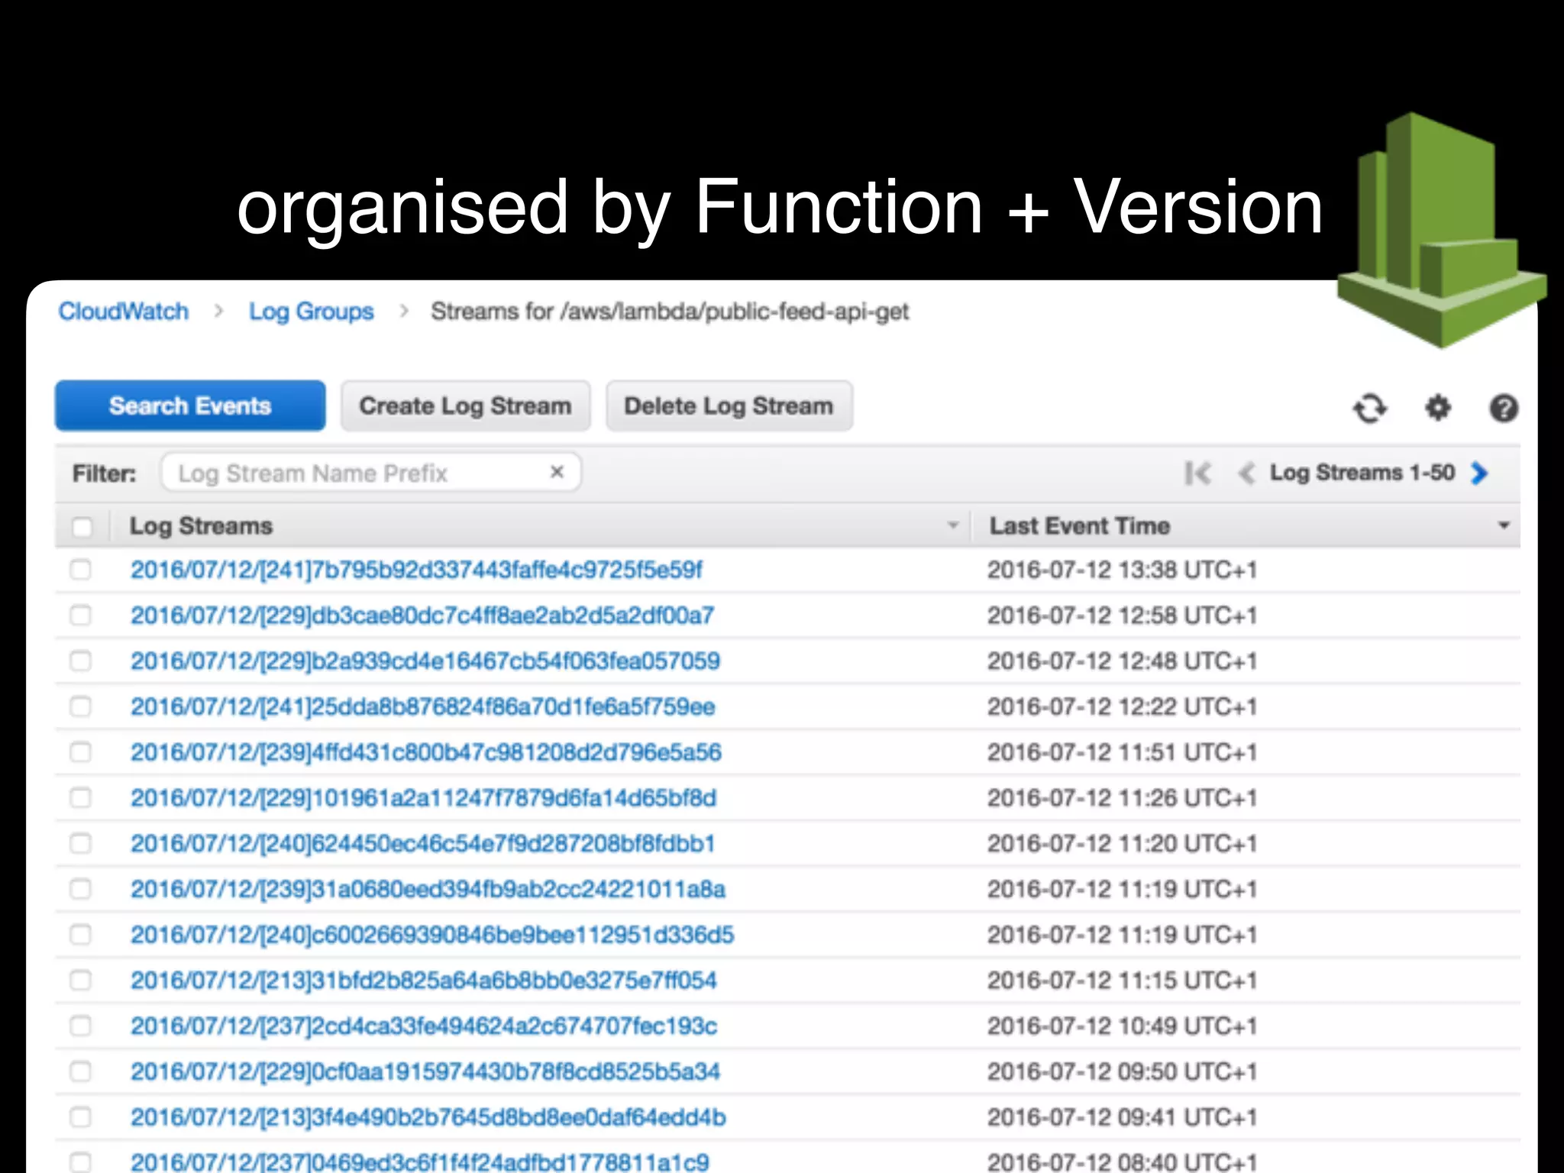Open log stream [240]624450ec46c54e7f9d287208bf8fdbb1
The width and height of the screenshot is (1564, 1173).
pyautogui.click(x=423, y=843)
